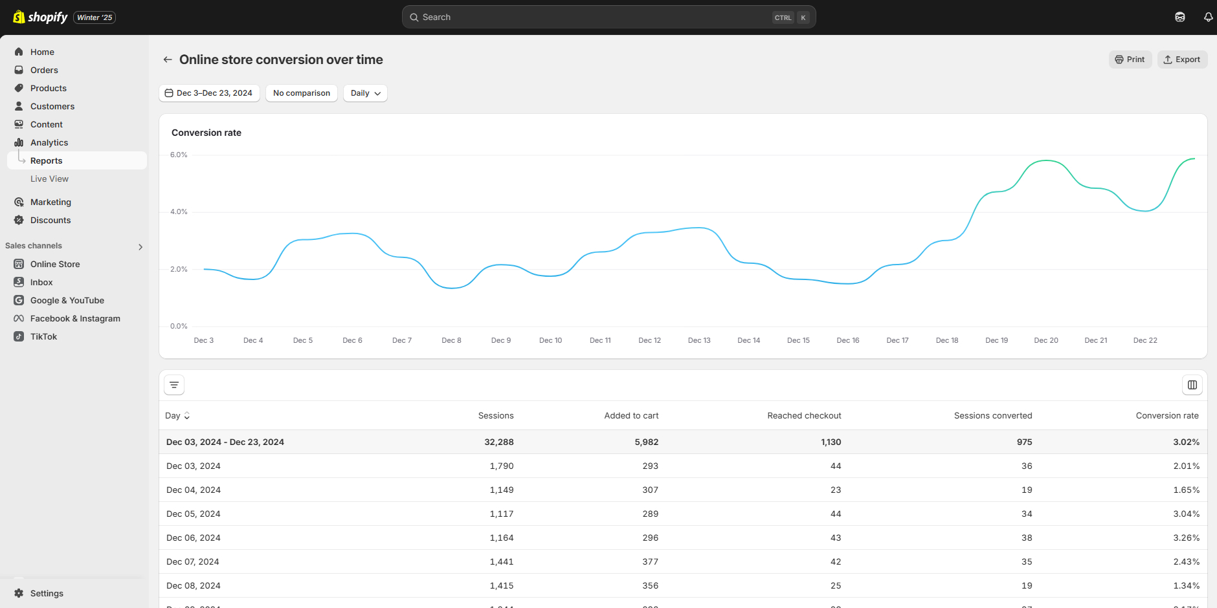Switch to Live View
This screenshot has height=608, width=1217.
click(x=49, y=179)
